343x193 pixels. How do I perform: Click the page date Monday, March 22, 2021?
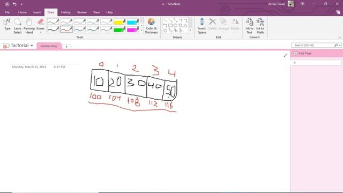pyautogui.click(x=29, y=66)
